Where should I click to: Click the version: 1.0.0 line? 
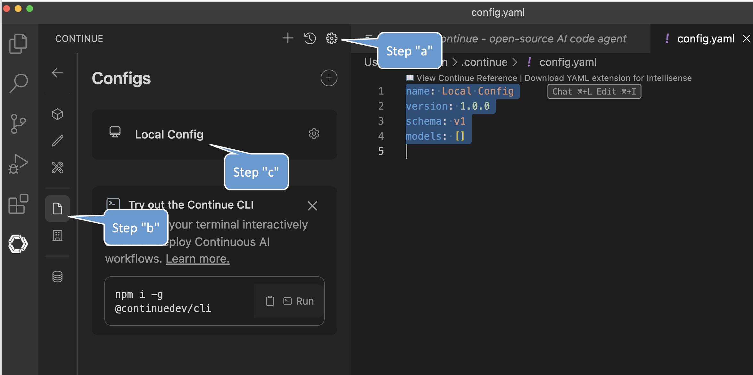[x=448, y=106]
